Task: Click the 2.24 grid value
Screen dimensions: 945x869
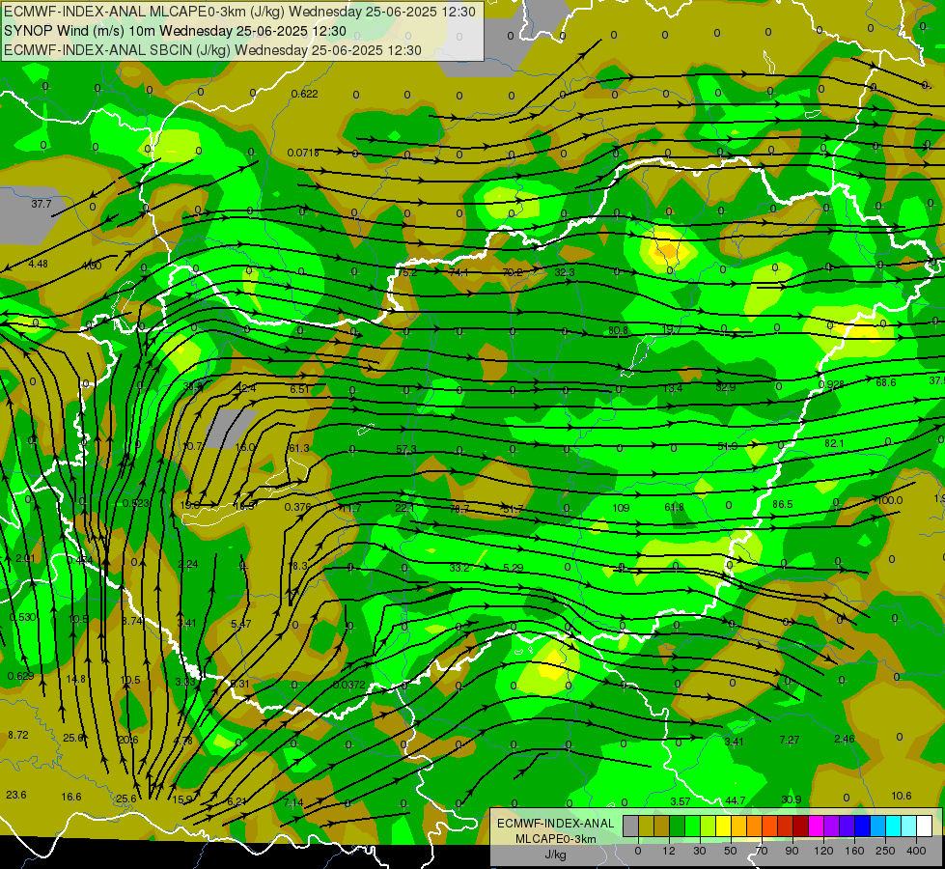Action: point(188,564)
